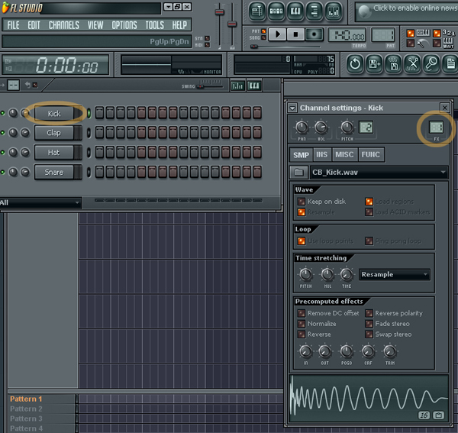This screenshot has width=458, height=433.
Task: Select the Clap channel button
Action: coord(54,133)
